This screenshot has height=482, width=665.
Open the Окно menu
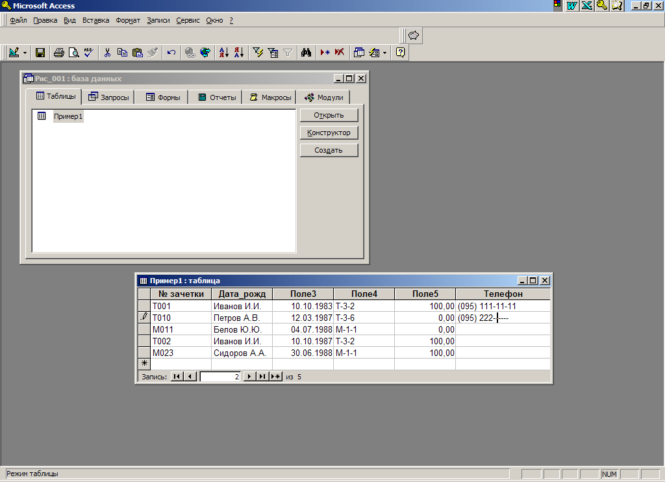214,20
